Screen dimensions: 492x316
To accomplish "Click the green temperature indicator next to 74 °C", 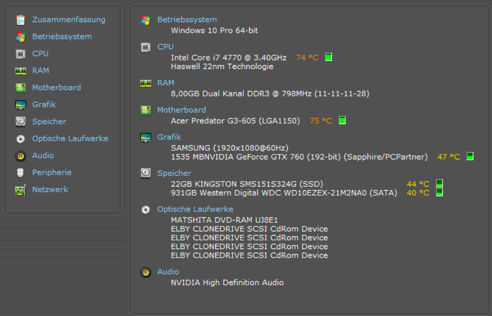I will (328, 57).
